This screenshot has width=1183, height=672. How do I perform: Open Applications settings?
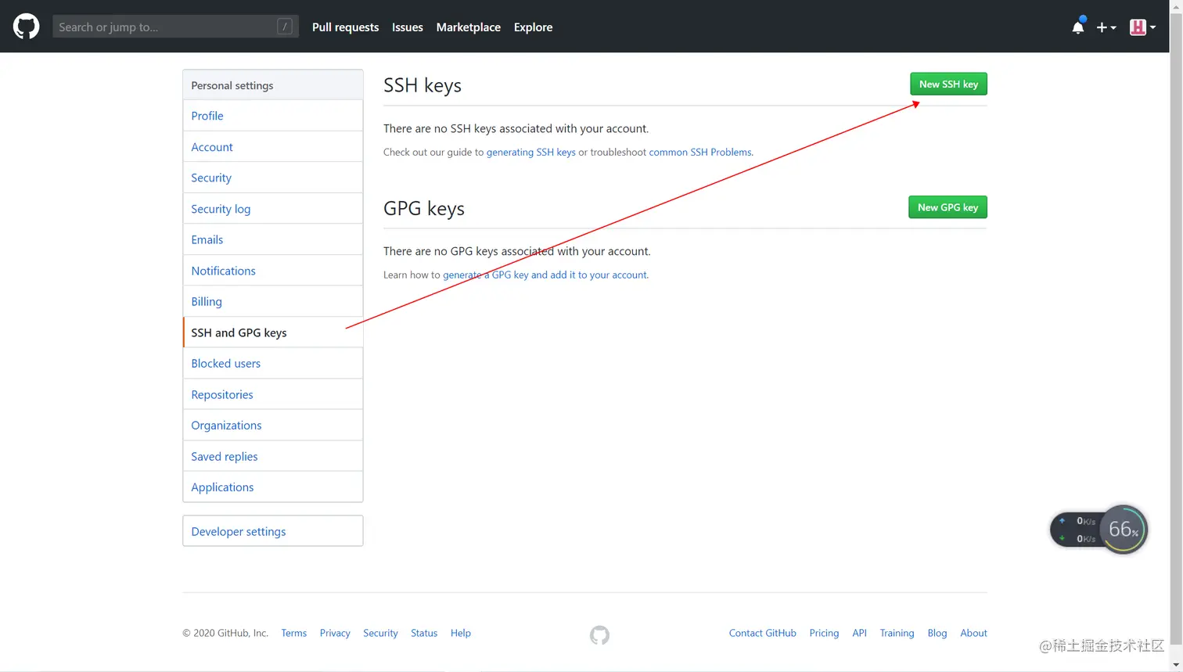273,487
